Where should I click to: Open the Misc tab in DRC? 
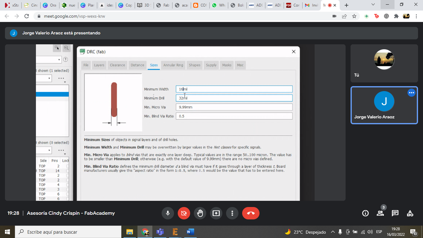240,65
